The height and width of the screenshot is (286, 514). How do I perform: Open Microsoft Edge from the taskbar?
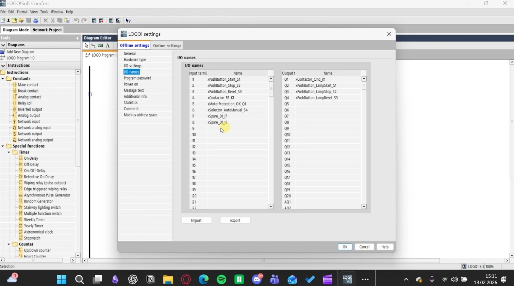tap(203, 280)
